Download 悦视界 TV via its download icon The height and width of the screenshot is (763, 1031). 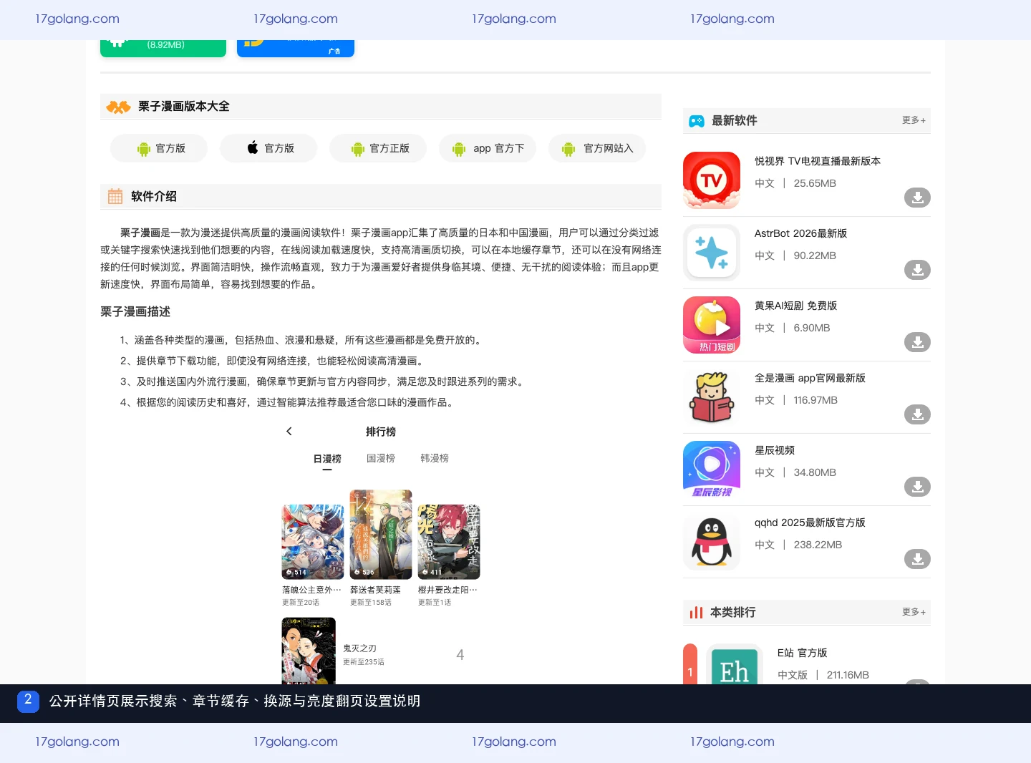917,198
